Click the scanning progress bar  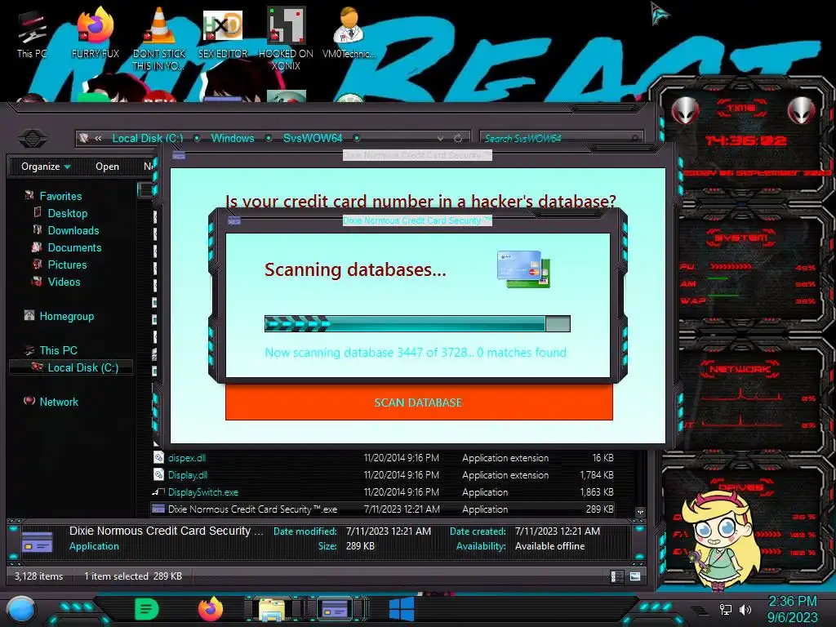(x=417, y=323)
